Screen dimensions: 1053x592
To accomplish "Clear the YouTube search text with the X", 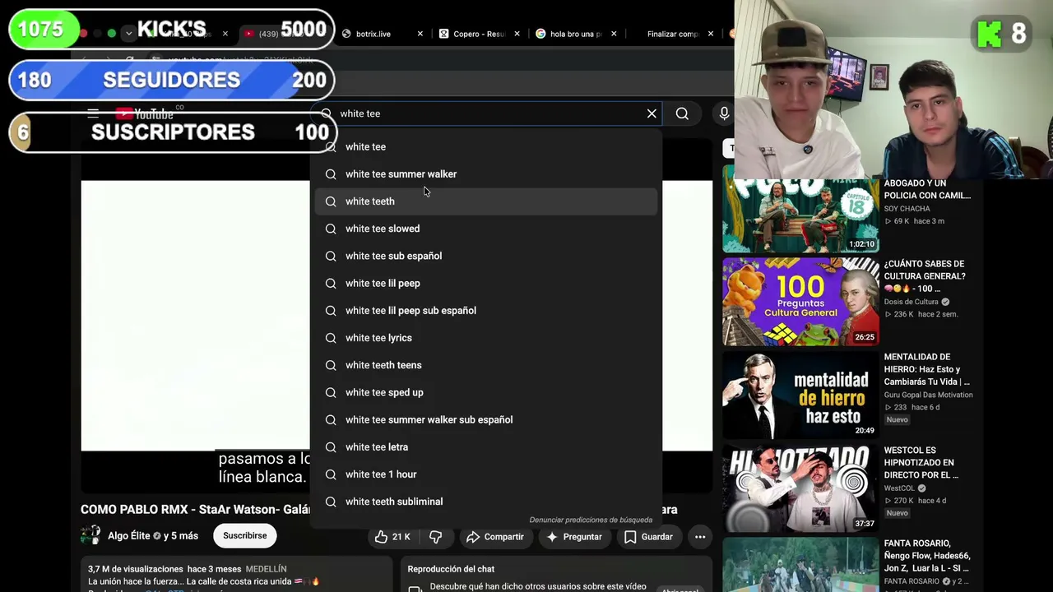I will click(652, 113).
